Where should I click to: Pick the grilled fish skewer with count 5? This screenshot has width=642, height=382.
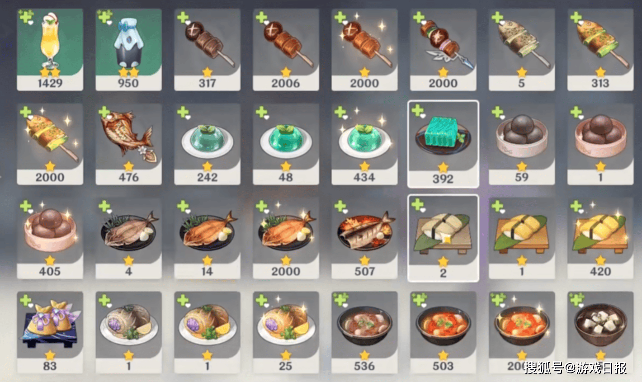[x=522, y=50]
